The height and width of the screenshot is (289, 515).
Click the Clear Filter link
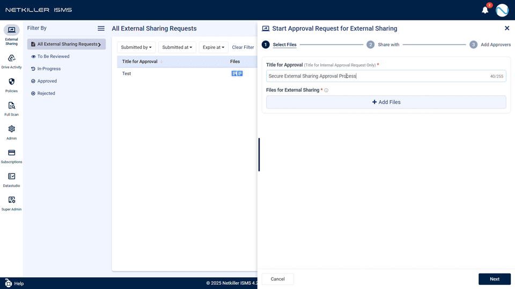(x=243, y=48)
